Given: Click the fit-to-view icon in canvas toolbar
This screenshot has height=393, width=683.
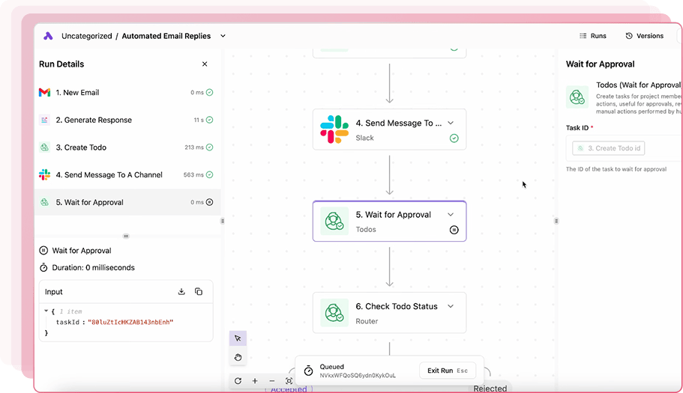Looking at the screenshot, I should [x=289, y=381].
